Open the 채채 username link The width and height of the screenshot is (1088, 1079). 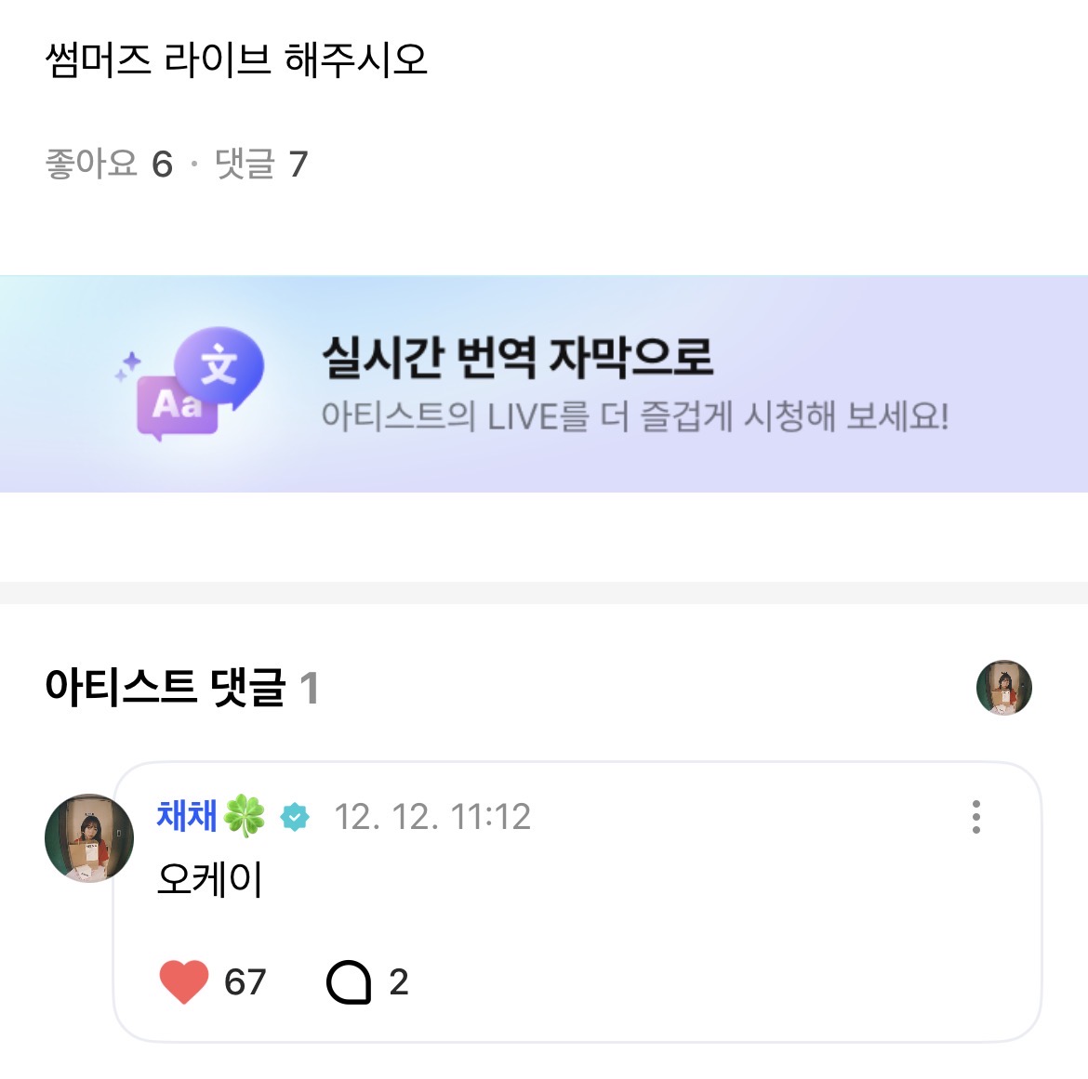[x=186, y=816]
